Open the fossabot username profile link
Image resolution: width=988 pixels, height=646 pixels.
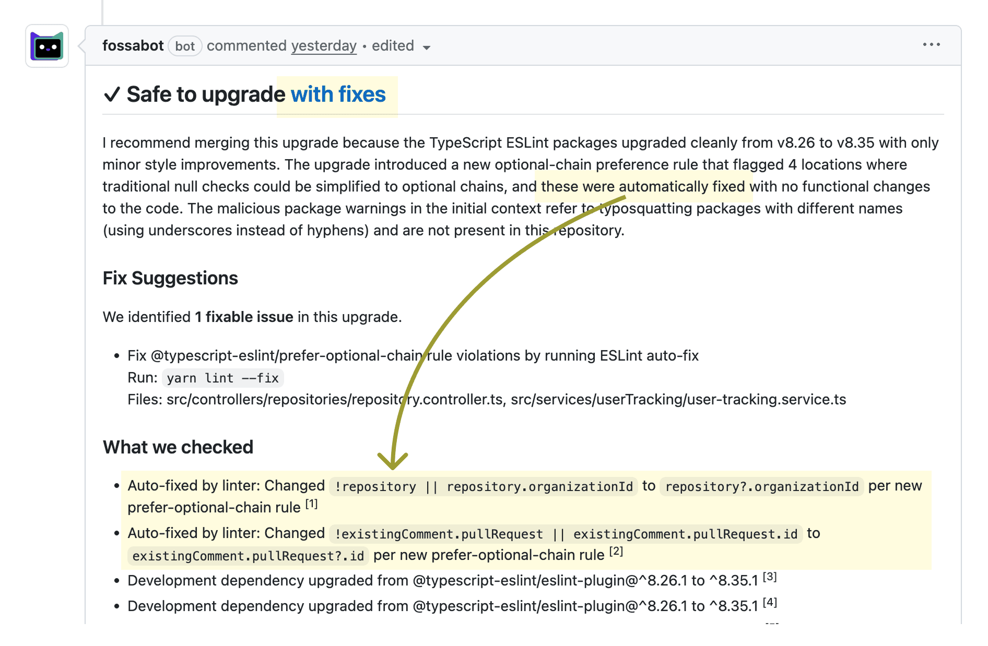[x=133, y=45]
